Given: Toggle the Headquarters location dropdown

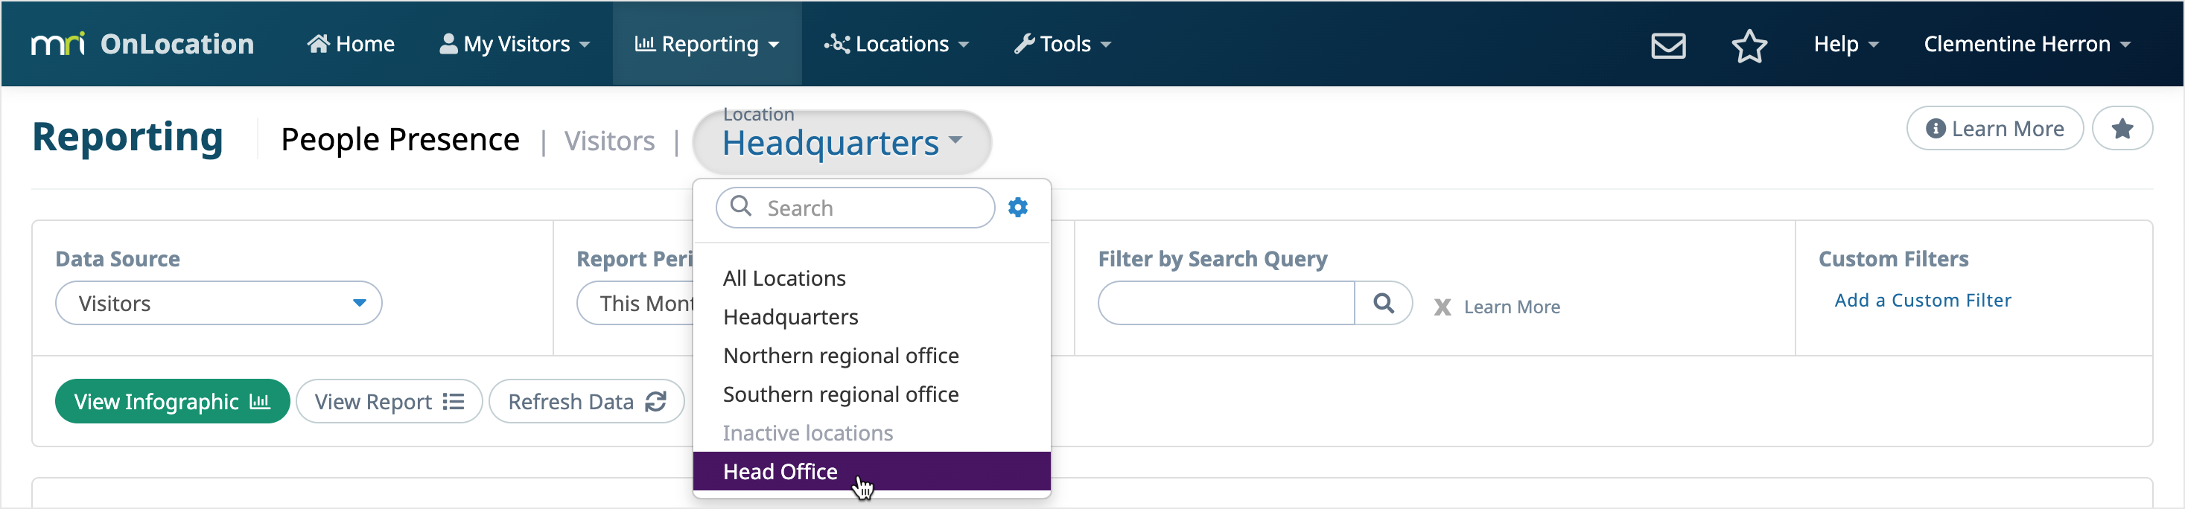Looking at the screenshot, I should [x=842, y=141].
